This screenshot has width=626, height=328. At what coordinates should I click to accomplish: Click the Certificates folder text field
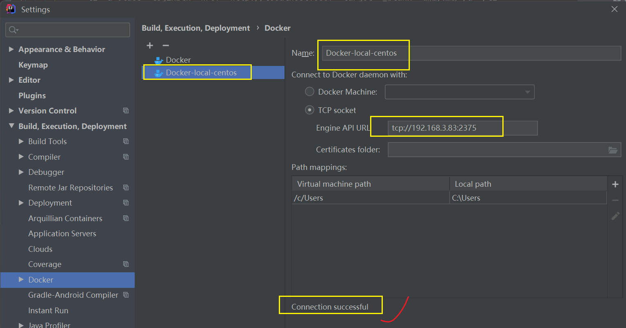(x=504, y=150)
